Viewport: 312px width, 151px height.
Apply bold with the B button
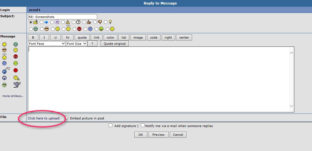pyautogui.click(x=33, y=37)
